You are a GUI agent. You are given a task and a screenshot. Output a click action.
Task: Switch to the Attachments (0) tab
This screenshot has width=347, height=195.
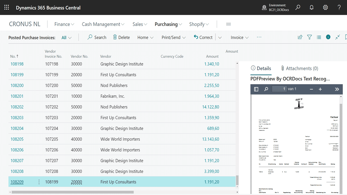click(x=299, y=69)
